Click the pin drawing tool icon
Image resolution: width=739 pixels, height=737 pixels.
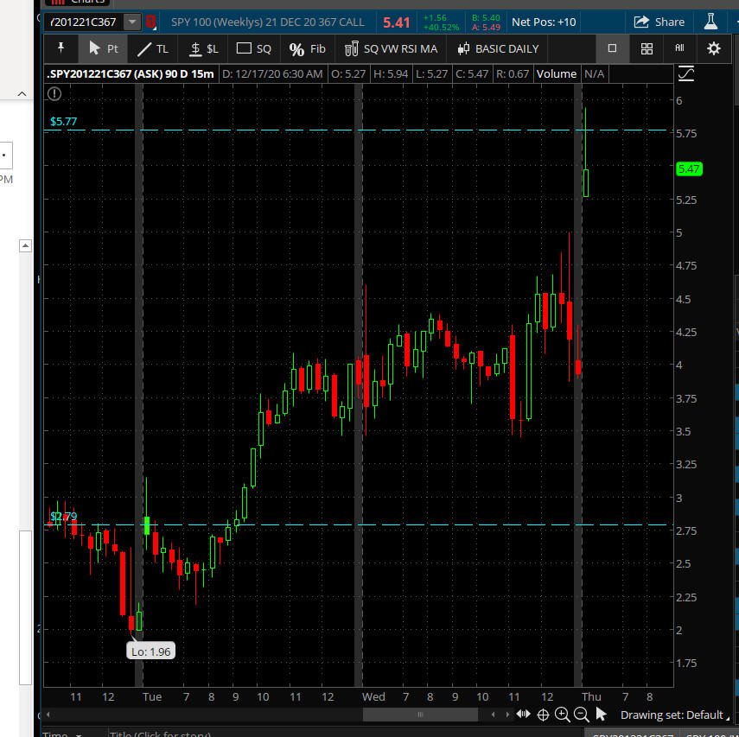(61, 48)
